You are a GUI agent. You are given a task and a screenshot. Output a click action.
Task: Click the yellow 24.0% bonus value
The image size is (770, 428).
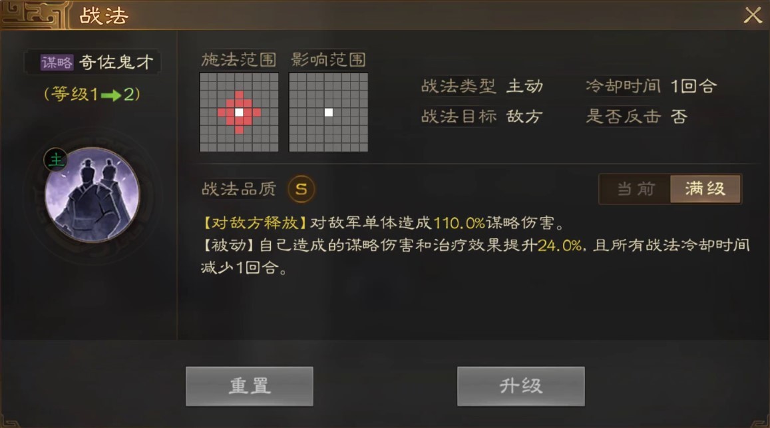point(559,245)
